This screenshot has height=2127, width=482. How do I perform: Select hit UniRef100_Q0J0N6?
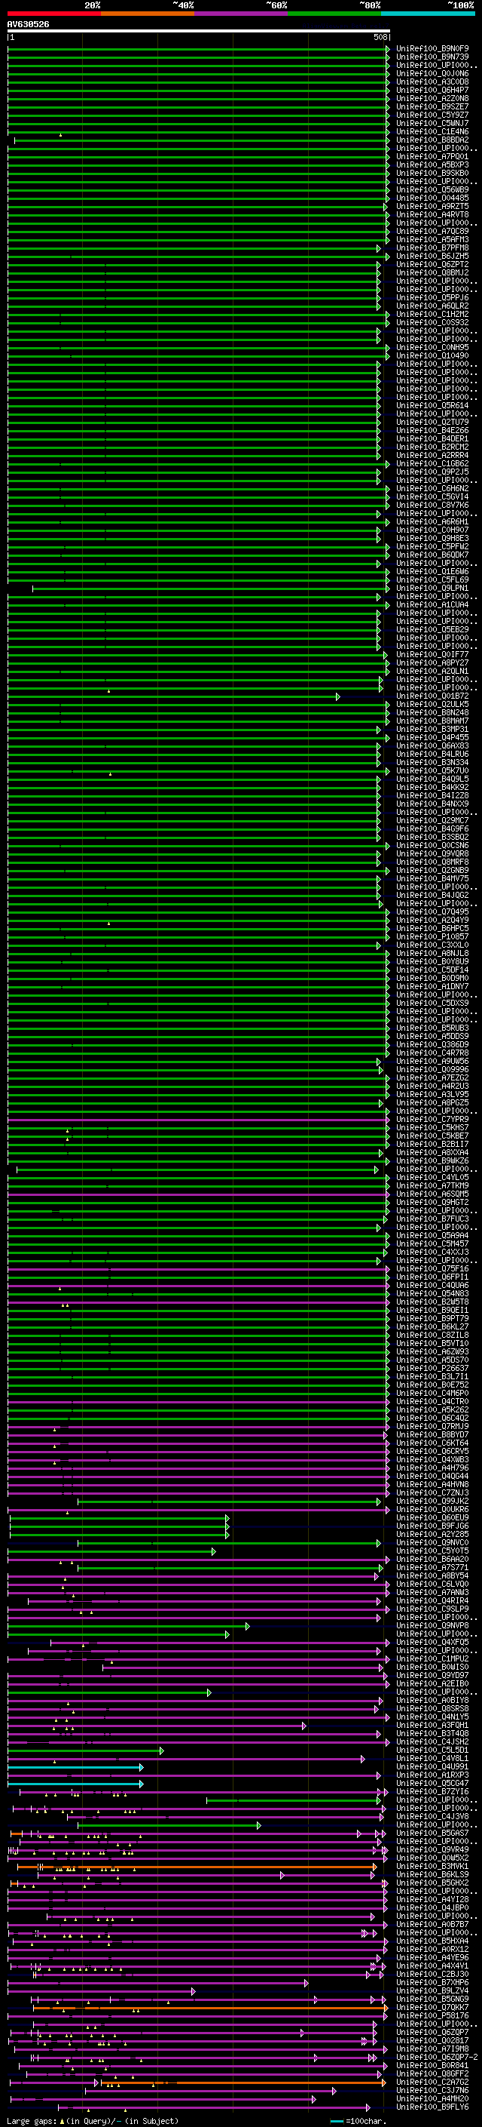pyautogui.click(x=432, y=73)
